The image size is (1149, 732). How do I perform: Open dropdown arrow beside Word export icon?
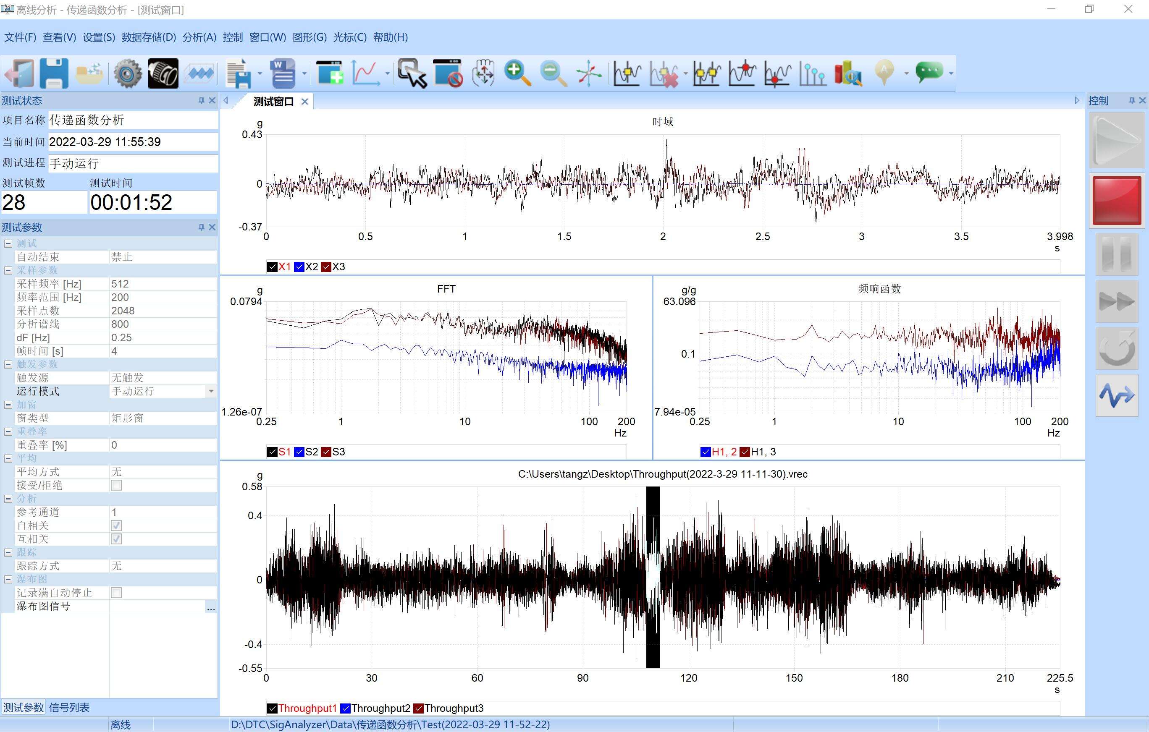click(304, 73)
